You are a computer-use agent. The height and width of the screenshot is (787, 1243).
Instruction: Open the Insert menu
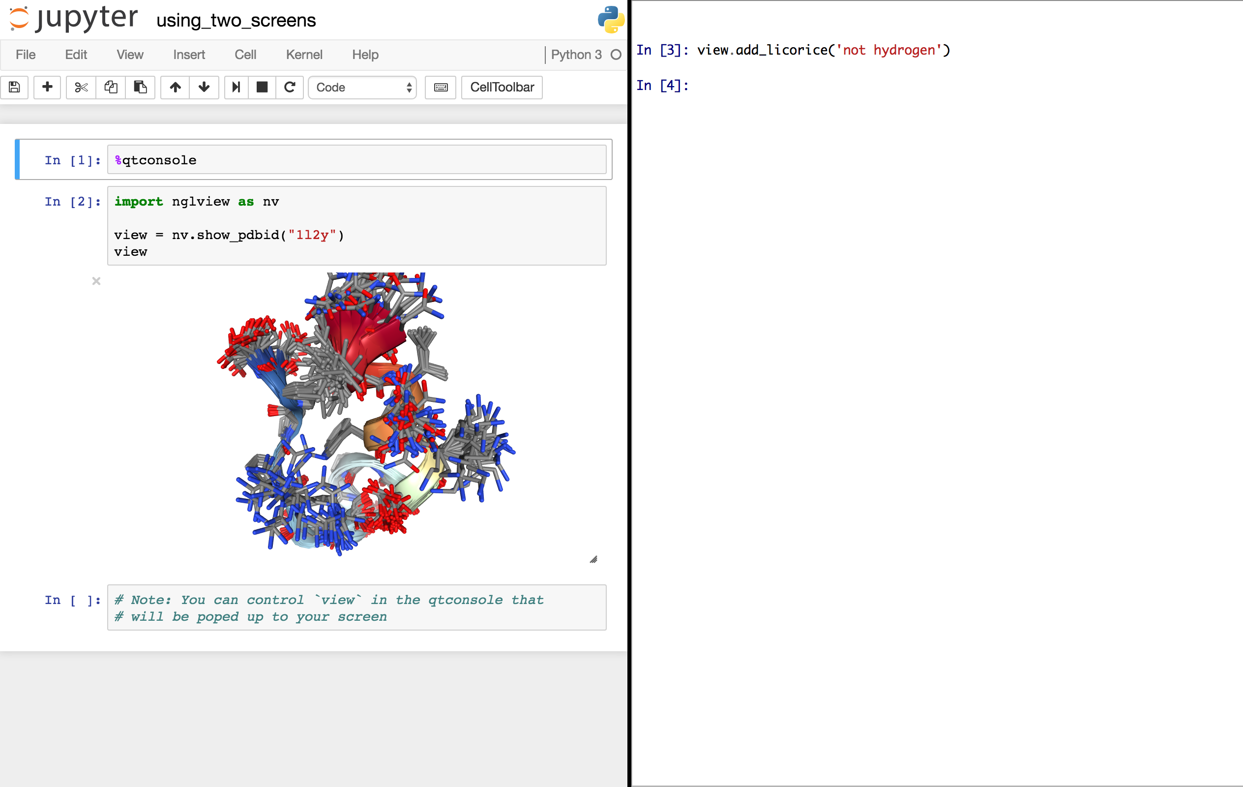[189, 55]
